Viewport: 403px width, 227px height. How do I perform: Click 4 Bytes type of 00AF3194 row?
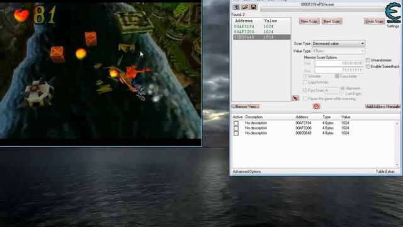(328, 123)
